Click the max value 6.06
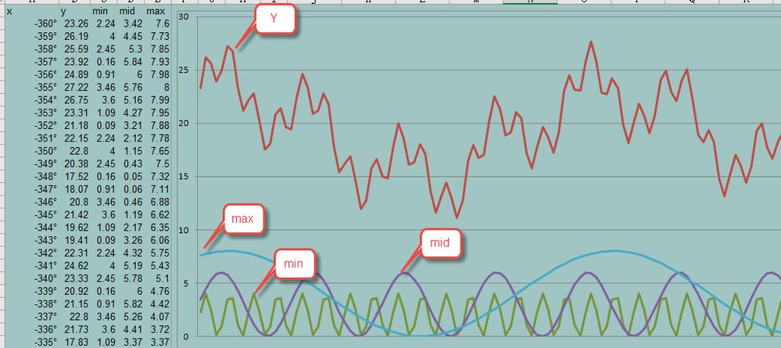781x348 pixels. click(x=160, y=240)
